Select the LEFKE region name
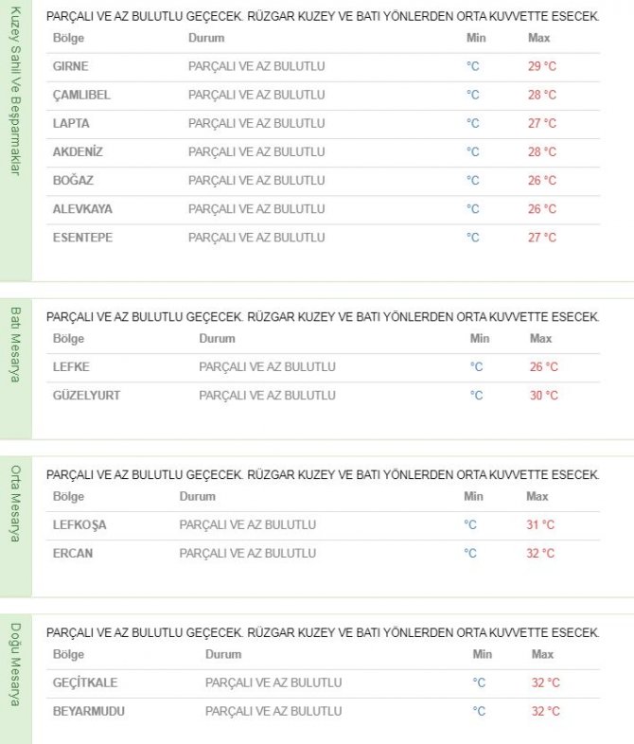634x744 pixels. [71, 366]
